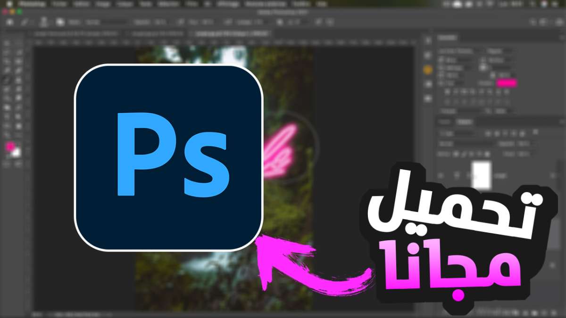The image size is (566, 318).
Task: Click the pink foreground color swatch in toolbar
Action: click(9, 147)
